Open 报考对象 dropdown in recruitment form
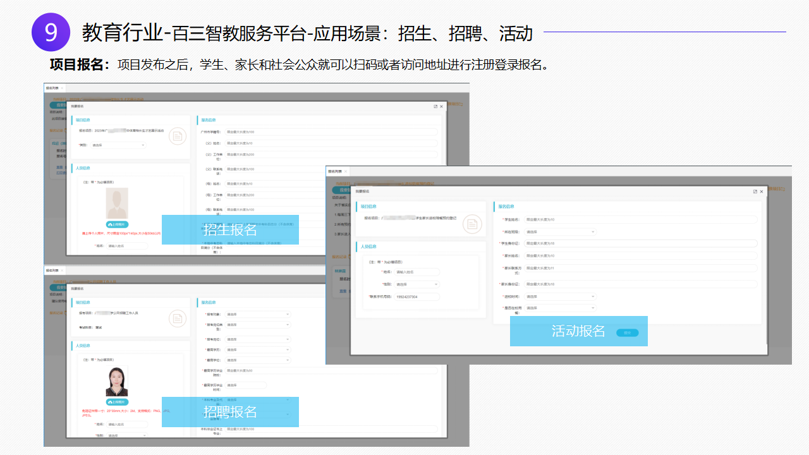Image resolution: width=809 pixels, height=455 pixels. [x=258, y=314]
